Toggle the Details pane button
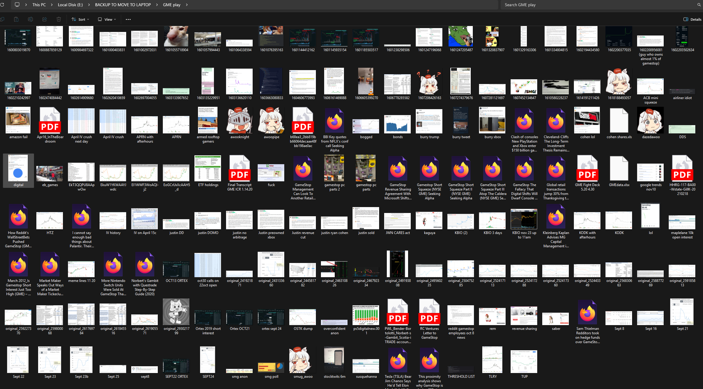The image size is (703, 389). [692, 20]
